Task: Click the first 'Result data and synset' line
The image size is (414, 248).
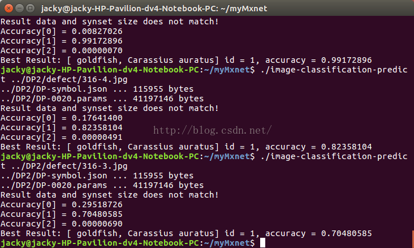Action: [110, 22]
